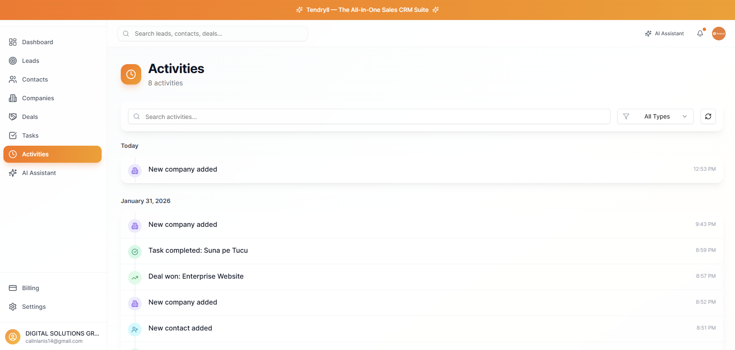Click the orange Activities clock header icon
The width and height of the screenshot is (735, 350).
click(x=131, y=74)
